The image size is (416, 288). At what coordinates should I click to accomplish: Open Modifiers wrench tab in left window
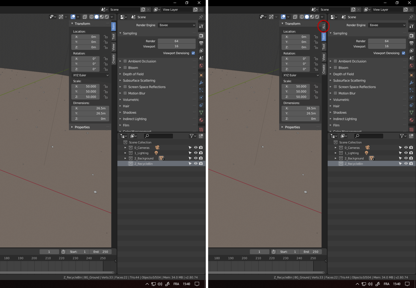(201, 83)
